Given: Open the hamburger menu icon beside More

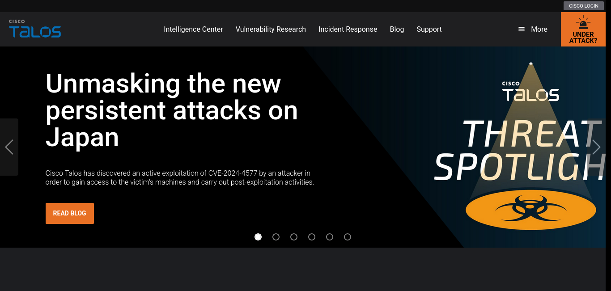Looking at the screenshot, I should [x=522, y=29].
